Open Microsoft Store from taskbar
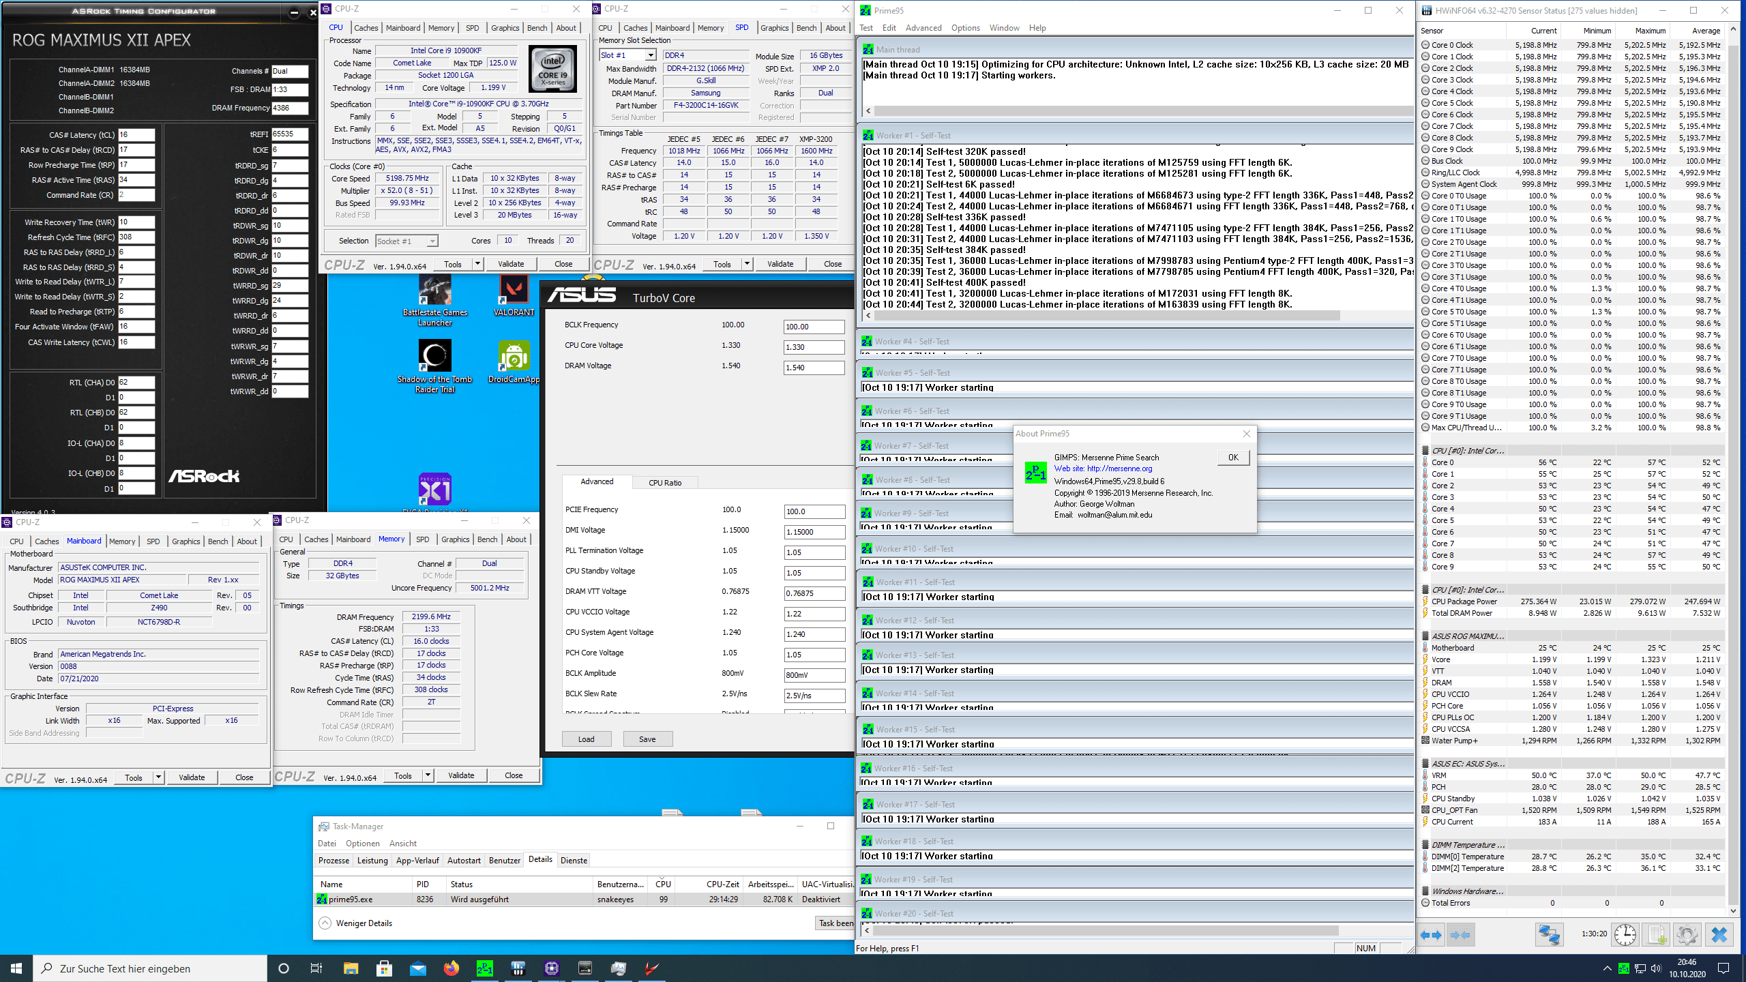1746x982 pixels. point(384,968)
